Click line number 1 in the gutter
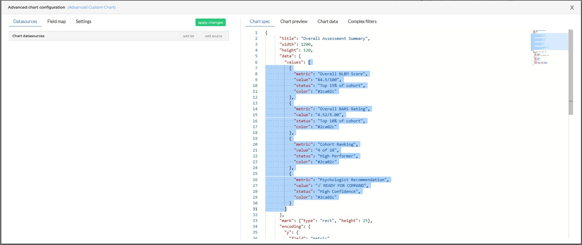Viewport: 582px width, 245px height. click(256, 33)
